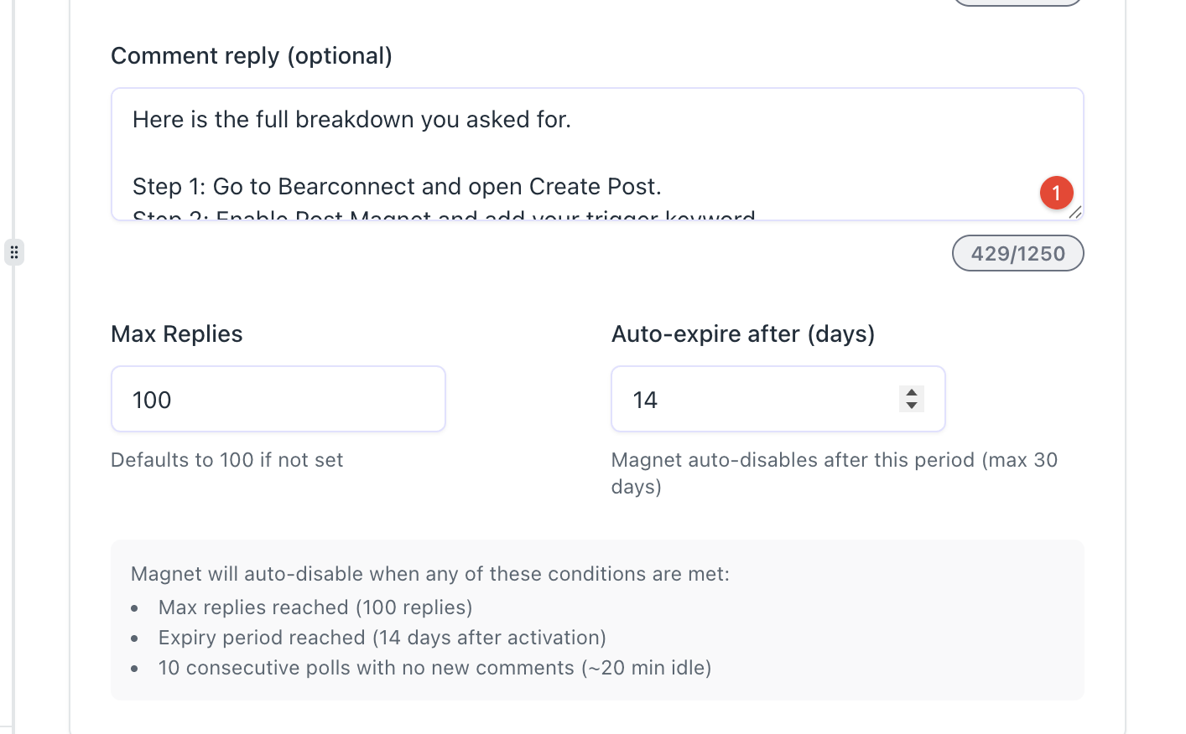Click the sidebar drag grip handle
The image size is (1186, 734).
click(14, 252)
